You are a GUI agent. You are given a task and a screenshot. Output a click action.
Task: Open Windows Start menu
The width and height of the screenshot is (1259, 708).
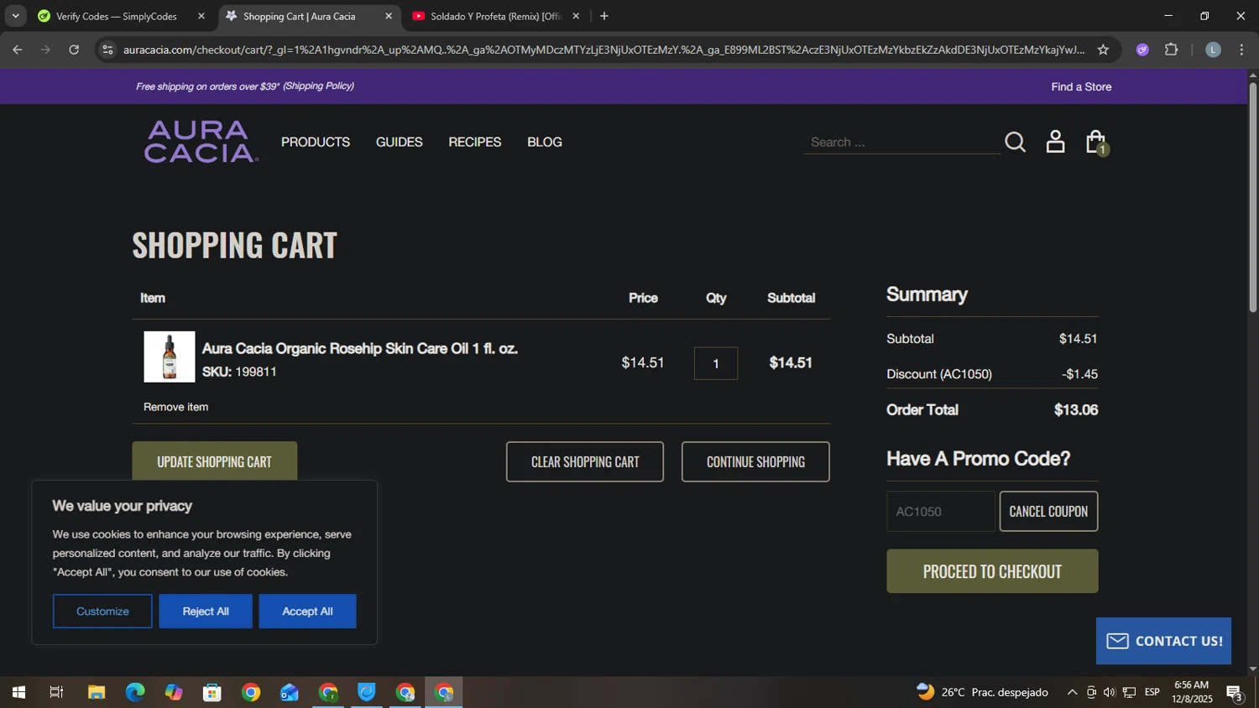[18, 692]
